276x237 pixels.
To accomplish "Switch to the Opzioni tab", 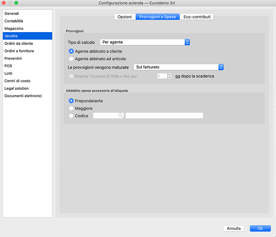I will (125, 17).
